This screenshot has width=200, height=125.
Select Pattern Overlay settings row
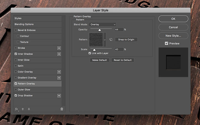tap(38, 84)
